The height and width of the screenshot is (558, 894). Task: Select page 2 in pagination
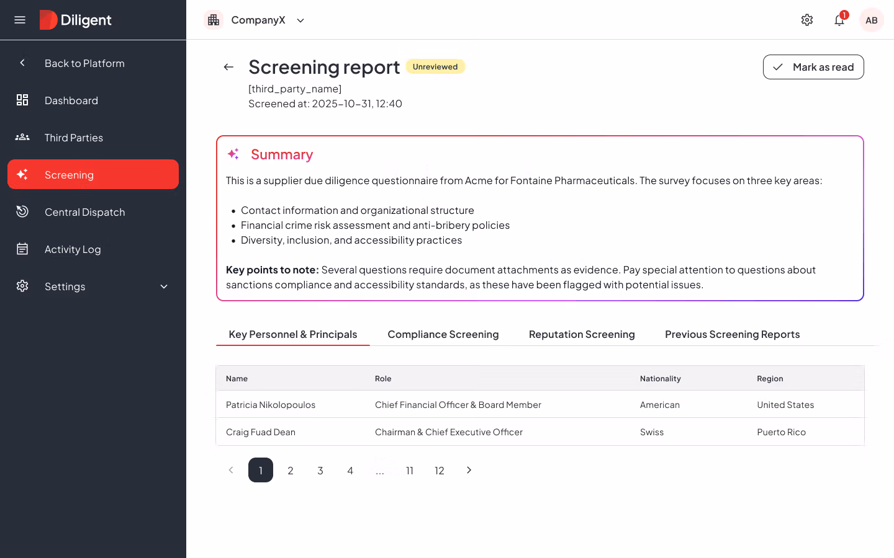[x=291, y=470]
